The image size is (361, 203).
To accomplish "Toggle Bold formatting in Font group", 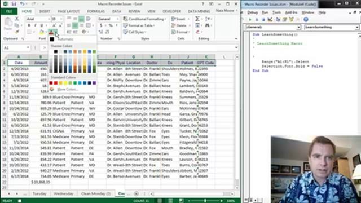I will point(29,25).
